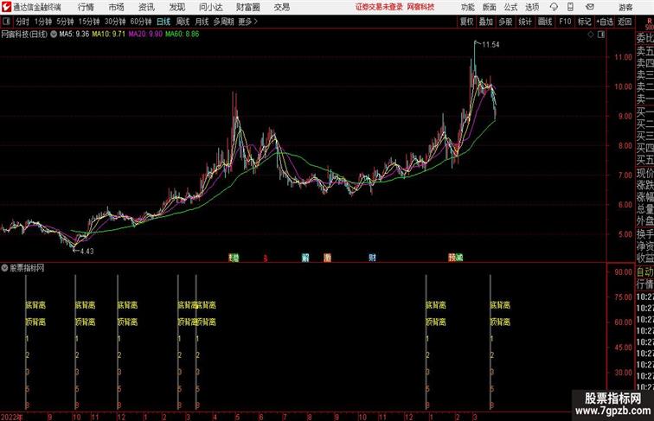
Task: Click the 标记 mark button
Action: (x=584, y=22)
